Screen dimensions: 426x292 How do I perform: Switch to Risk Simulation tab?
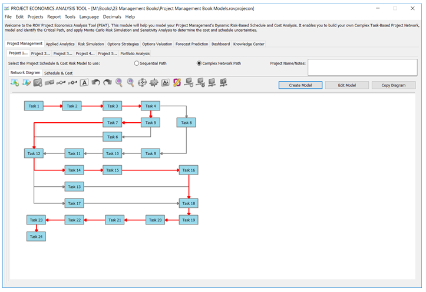91,44
